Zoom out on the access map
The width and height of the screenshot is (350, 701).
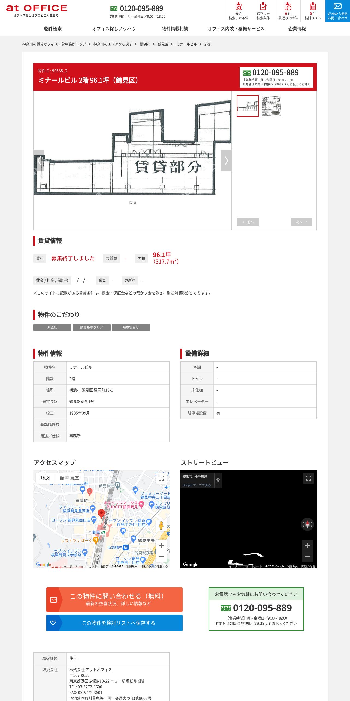pyautogui.click(x=161, y=556)
